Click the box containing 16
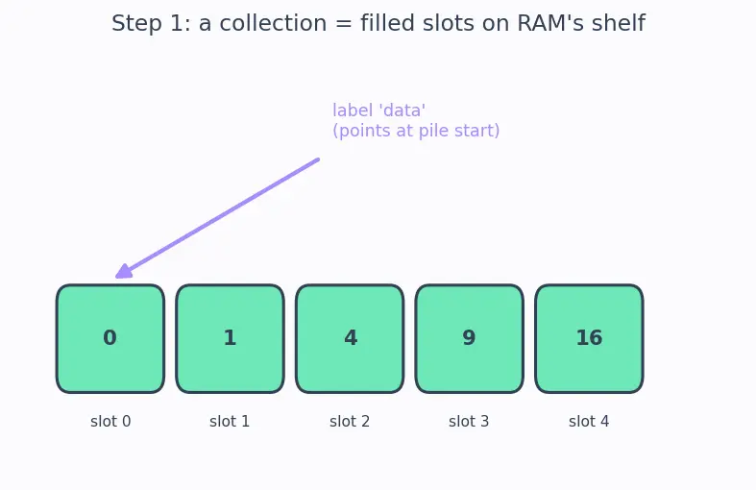This screenshot has width=756, height=490. coord(589,338)
